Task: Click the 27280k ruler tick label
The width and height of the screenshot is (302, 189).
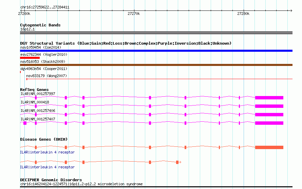Action: (243, 14)
